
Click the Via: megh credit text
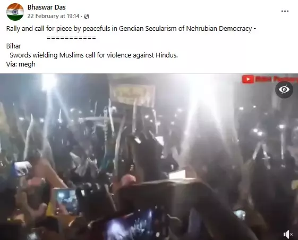(x=21, y=64)
